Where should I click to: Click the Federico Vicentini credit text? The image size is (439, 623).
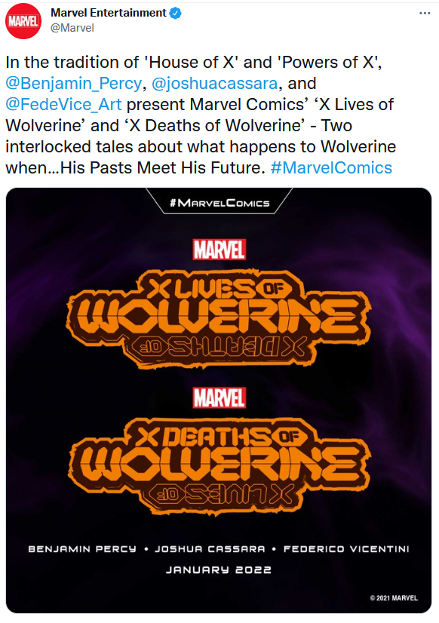(x=346, y=549)
